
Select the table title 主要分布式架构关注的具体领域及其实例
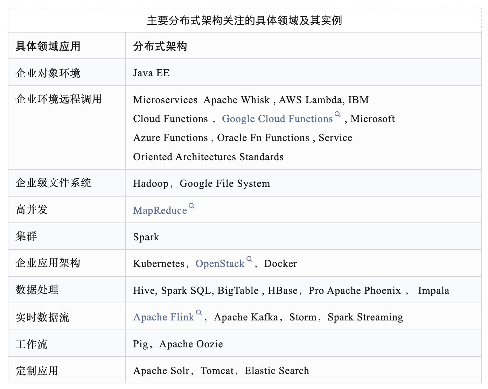point(244,21)
